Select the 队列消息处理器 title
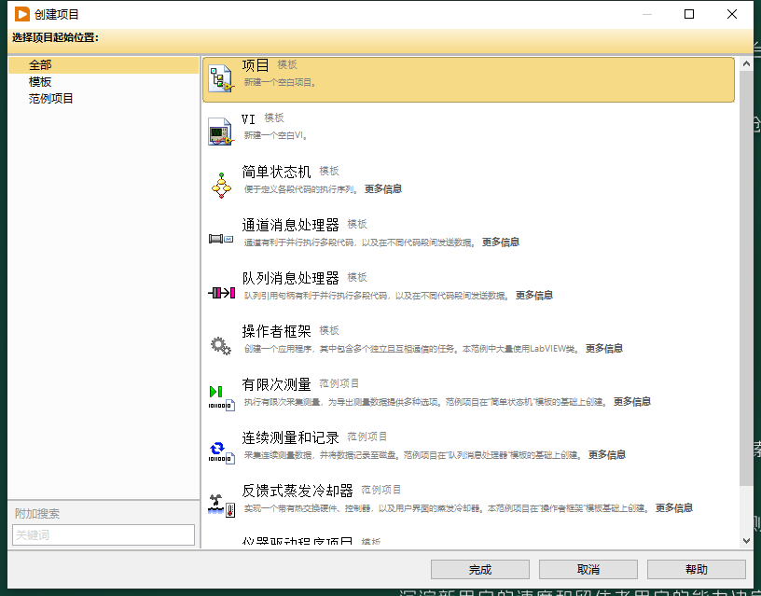Screen dimensions: 761x596 pos(290,278)
